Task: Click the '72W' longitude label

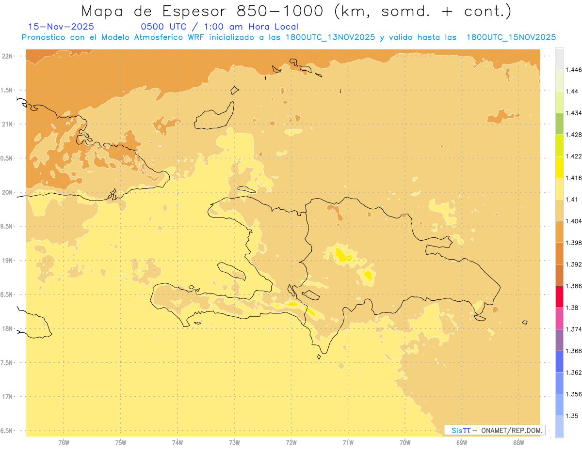Action: (291, 443)
